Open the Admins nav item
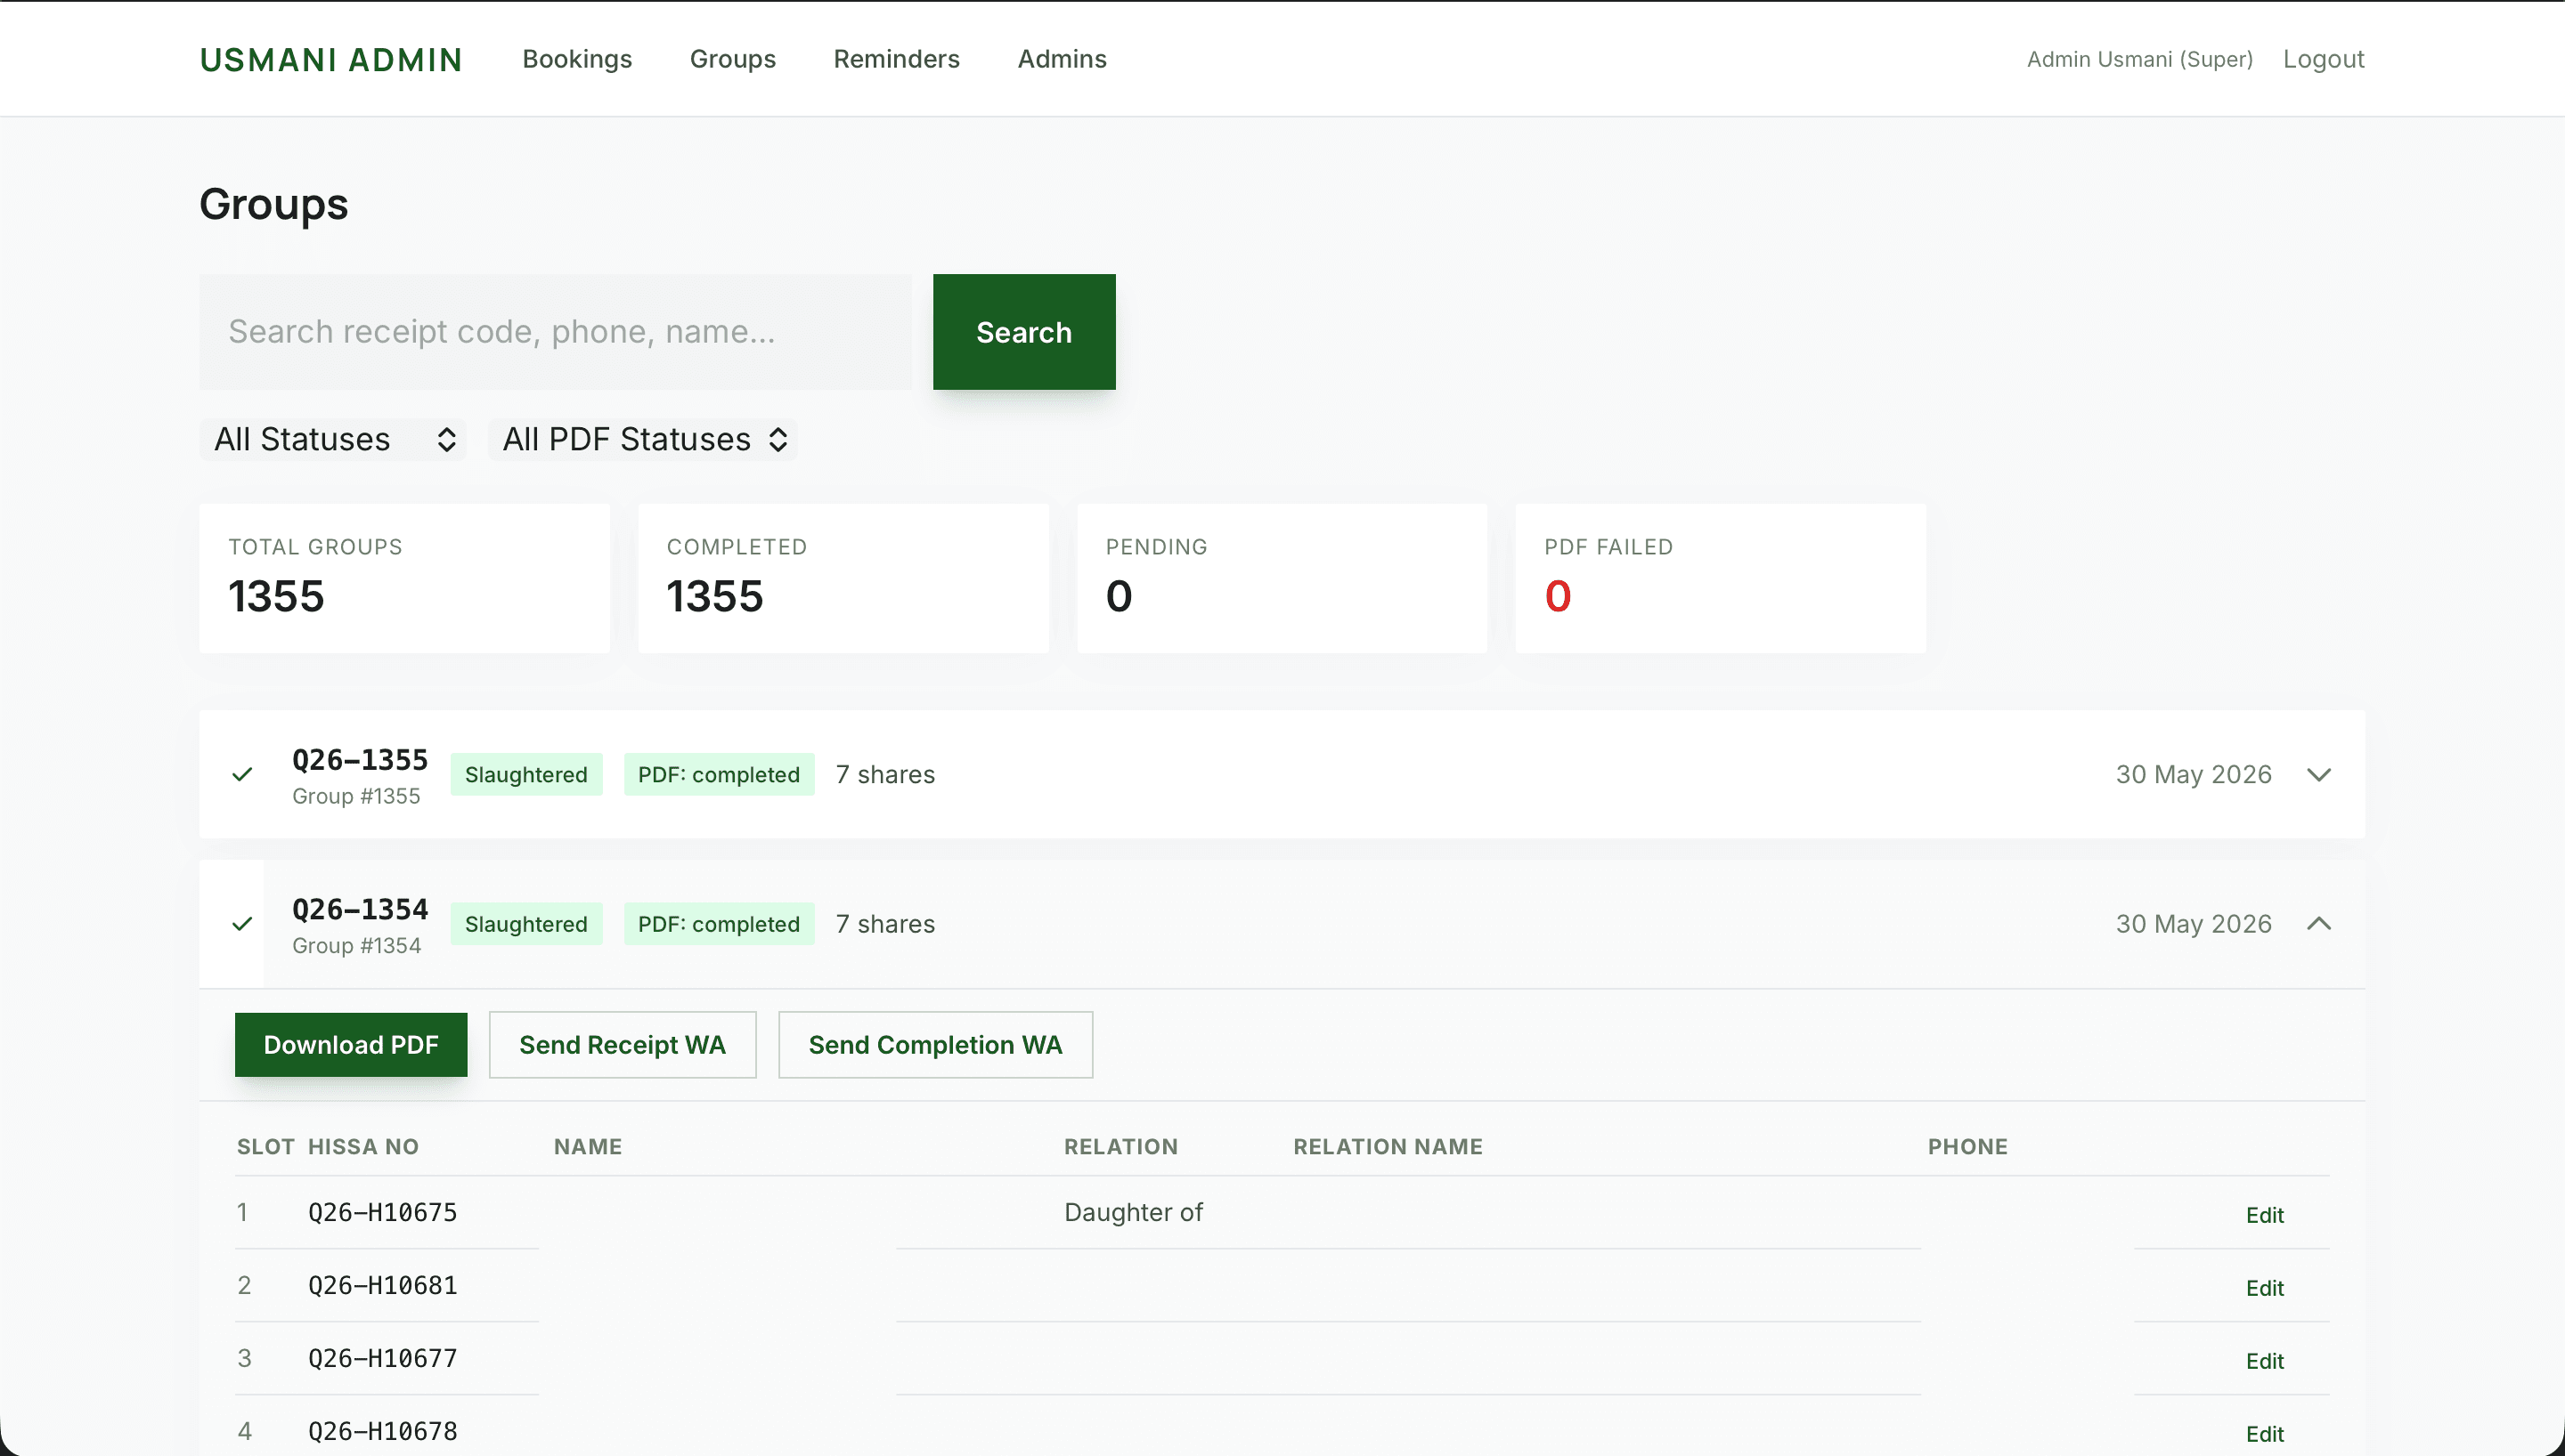This screenshot has width=2565, height=1456. (1062, 59)
